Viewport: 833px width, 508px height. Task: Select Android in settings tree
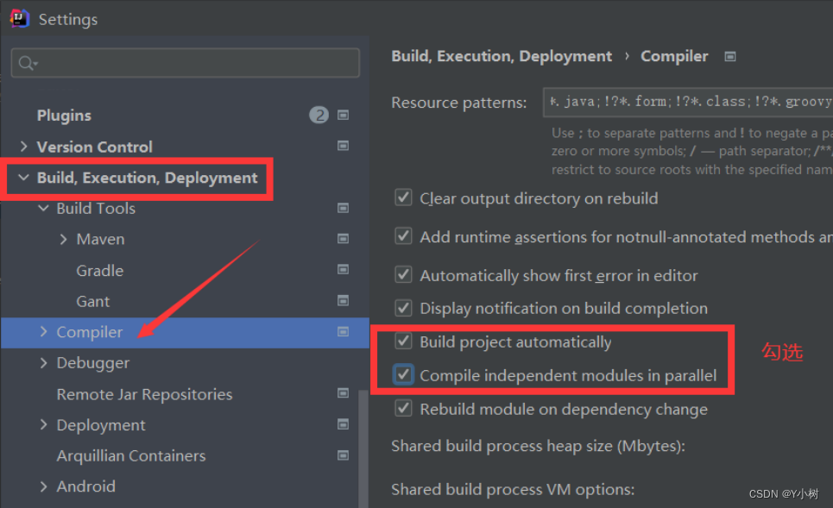pyautogui.click(x=86, y=486)
